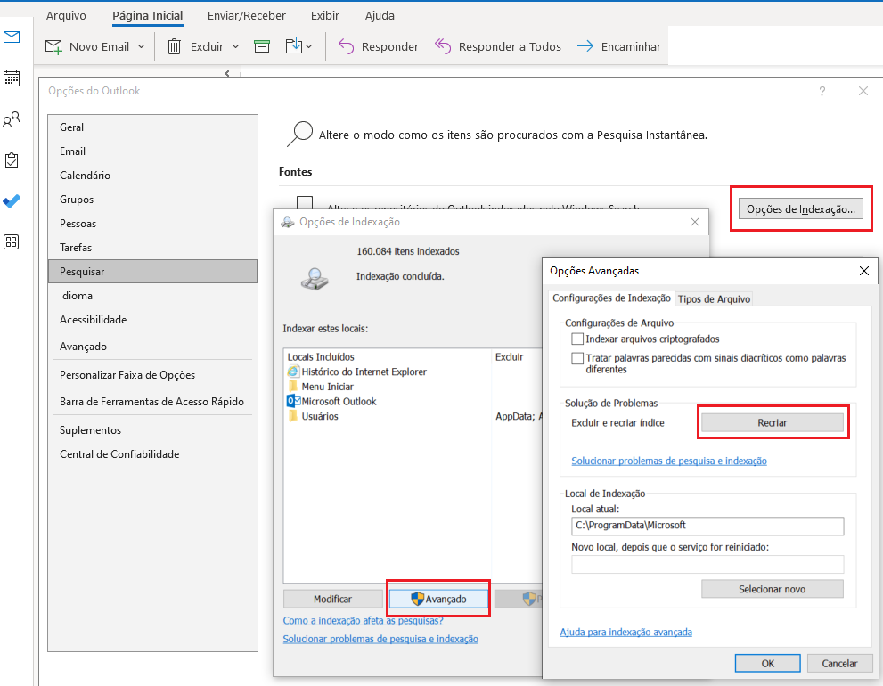
Task: Click the Move to folder icon
Action: (294, 46)
